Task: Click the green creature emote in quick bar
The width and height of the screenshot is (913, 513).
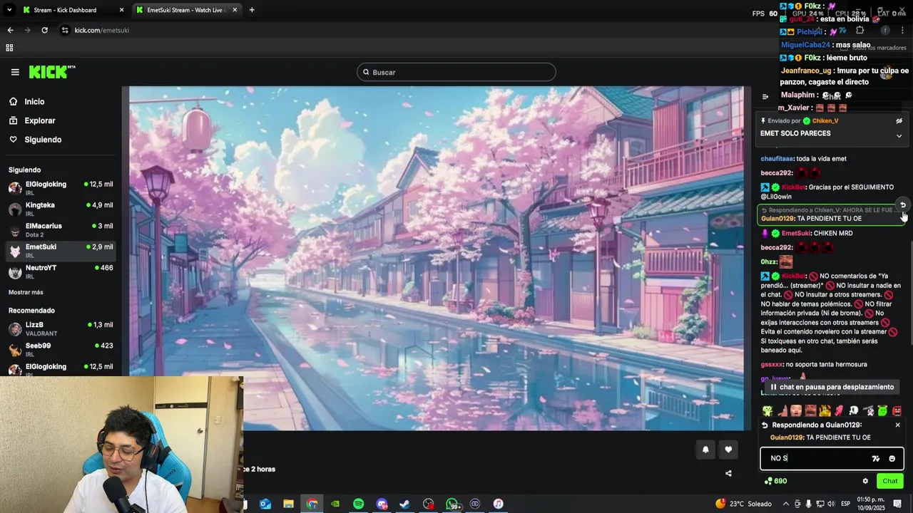Action: (x=767, y=410)
